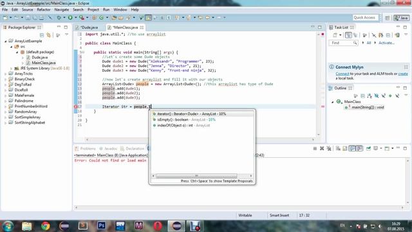Collapse the ArrayListExample project node
This screenshot has height=232, width=412.
point(6,41)
